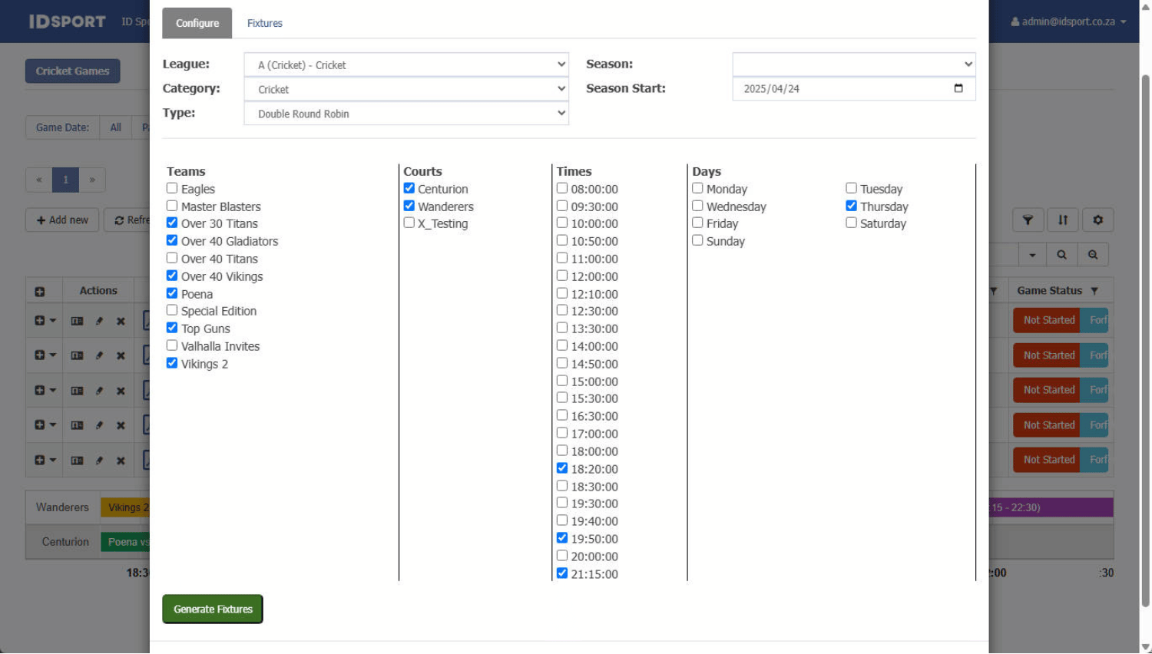Check the Eagles team checkbox
Viewport: 1152px width, 654px height.
coord(172,188)
